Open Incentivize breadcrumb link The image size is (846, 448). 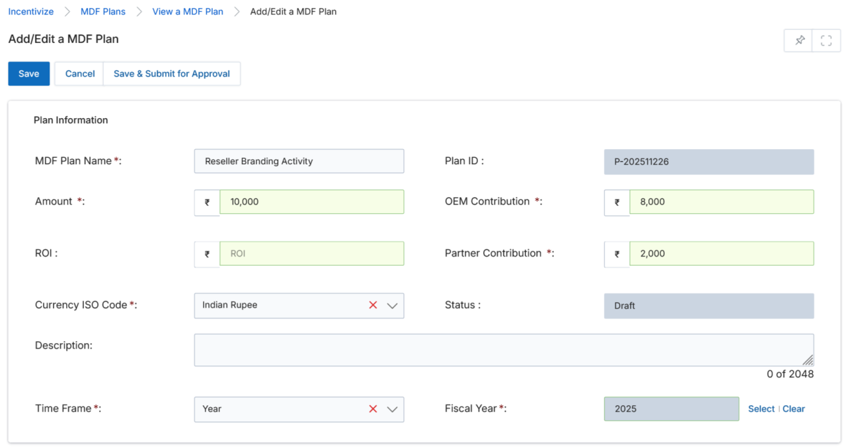click(x=31, y=11)
